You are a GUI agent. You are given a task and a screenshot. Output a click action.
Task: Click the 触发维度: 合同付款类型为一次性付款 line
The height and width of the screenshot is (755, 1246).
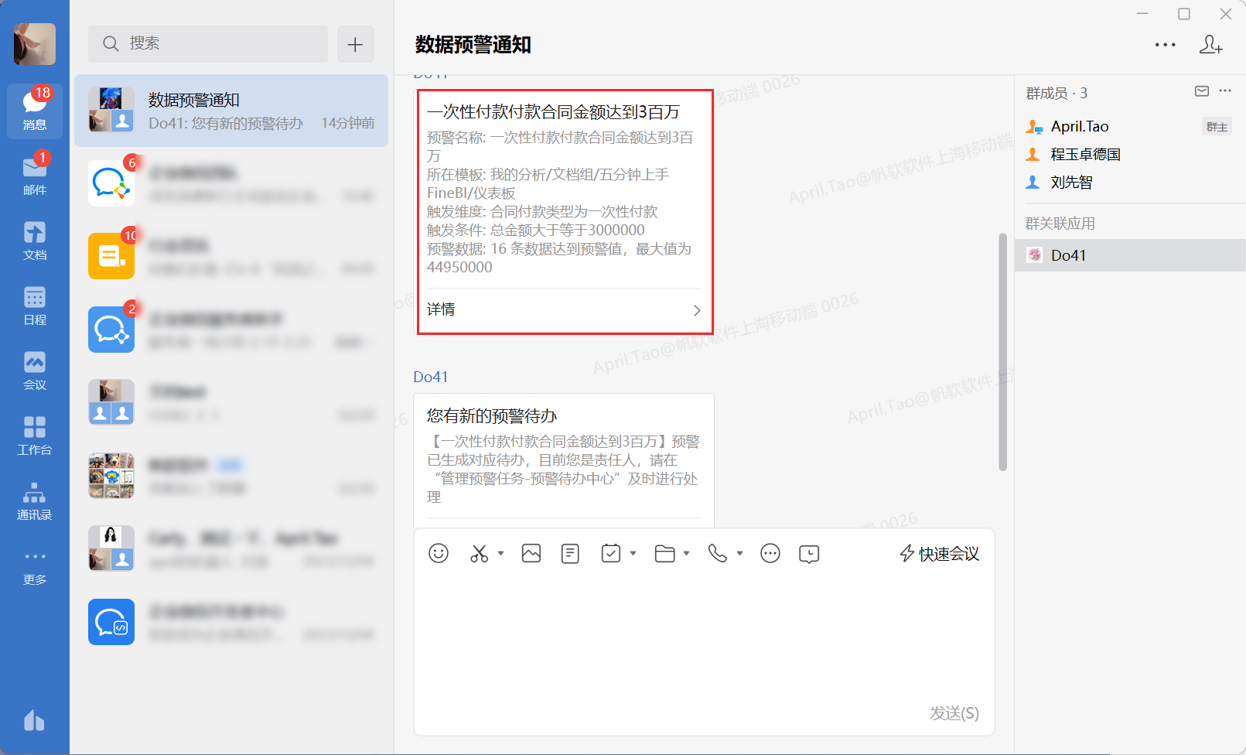pyautogui.click(x=542, y=211)
